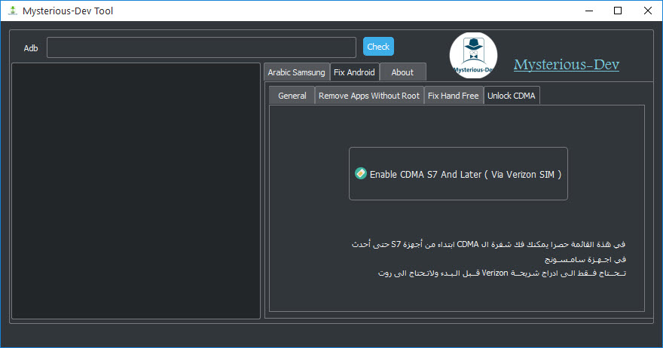Select the Fix Hand Free tab

(x=454, y=96)
